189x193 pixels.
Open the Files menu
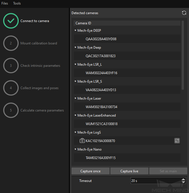coord(5,3)
